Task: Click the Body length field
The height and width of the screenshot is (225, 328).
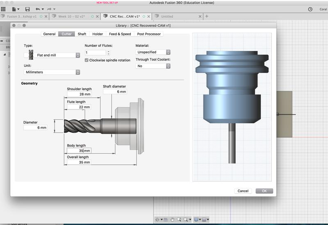Action: click(x=79, y=150)
